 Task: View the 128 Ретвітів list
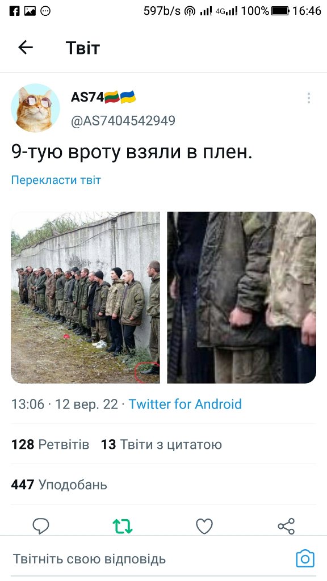point(50,444)
